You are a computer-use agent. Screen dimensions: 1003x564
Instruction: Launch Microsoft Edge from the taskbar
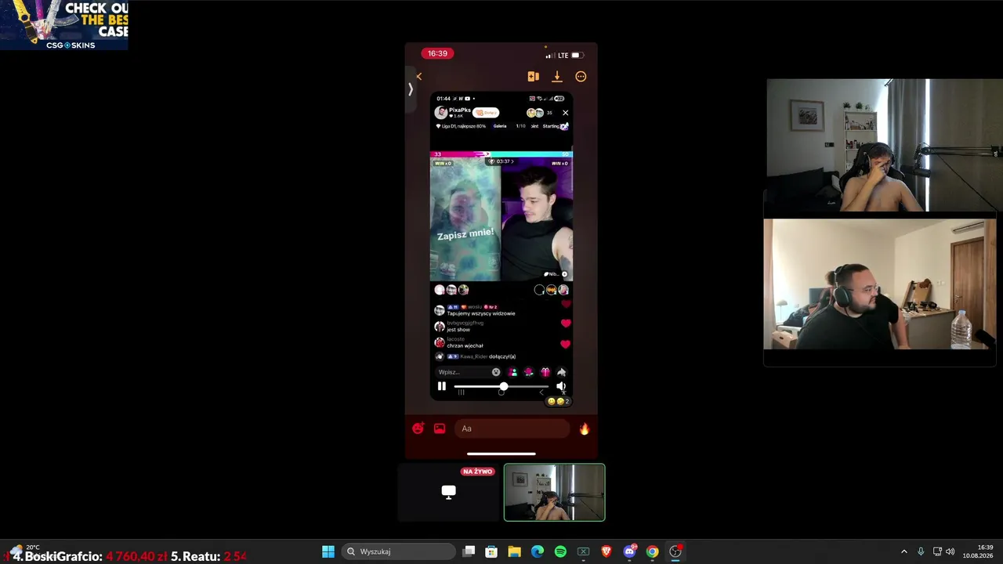coord(538,551)
